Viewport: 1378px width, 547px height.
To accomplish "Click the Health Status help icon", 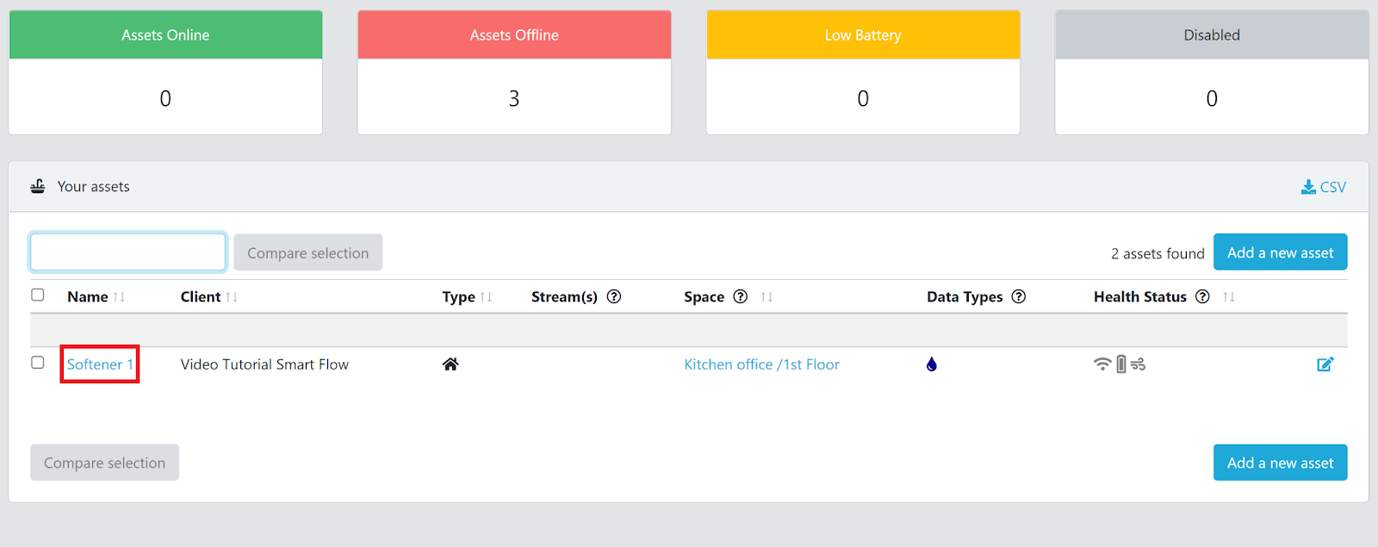I will coord(1202,296).
